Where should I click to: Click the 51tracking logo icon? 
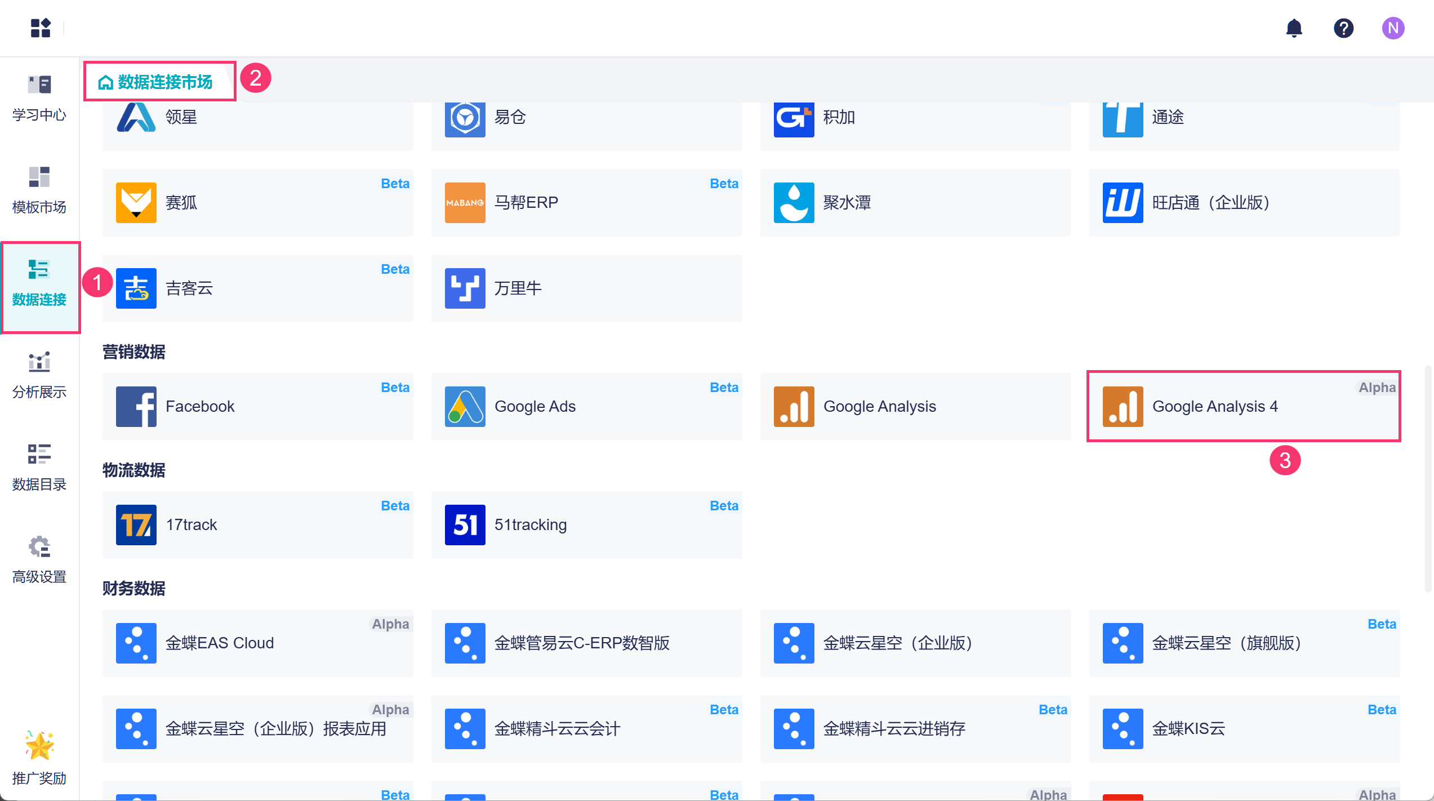(465, 525)
